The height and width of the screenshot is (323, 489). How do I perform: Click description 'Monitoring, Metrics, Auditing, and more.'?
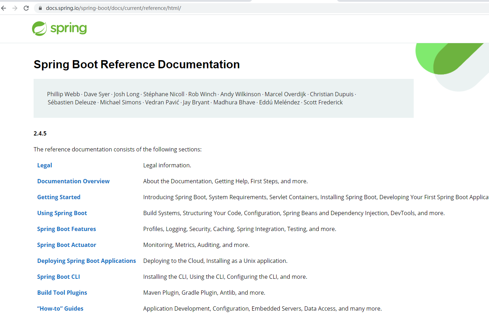196,245
